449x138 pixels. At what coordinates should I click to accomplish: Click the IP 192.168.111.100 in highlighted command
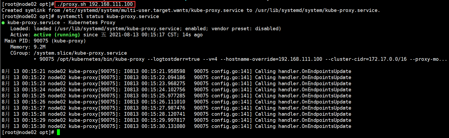111,4
